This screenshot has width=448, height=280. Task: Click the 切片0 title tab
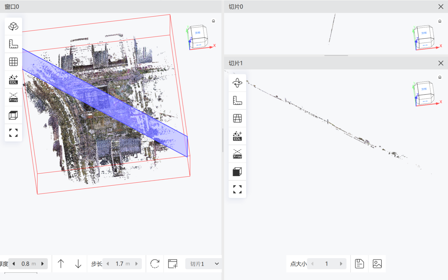[x=236, y=7]
